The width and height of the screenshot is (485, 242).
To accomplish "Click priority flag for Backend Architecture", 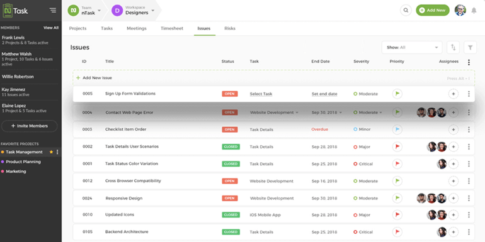I will click(397, 232).
